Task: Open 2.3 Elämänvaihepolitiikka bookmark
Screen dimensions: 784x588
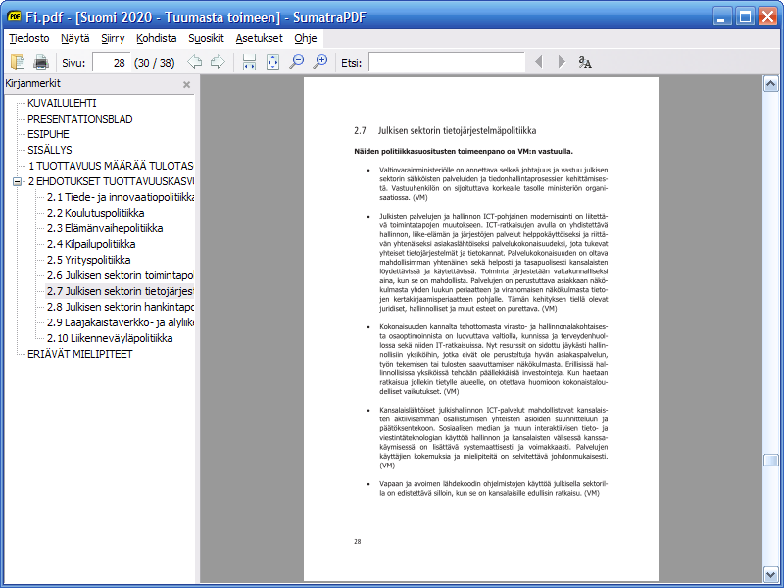Action: pos(105,228)
